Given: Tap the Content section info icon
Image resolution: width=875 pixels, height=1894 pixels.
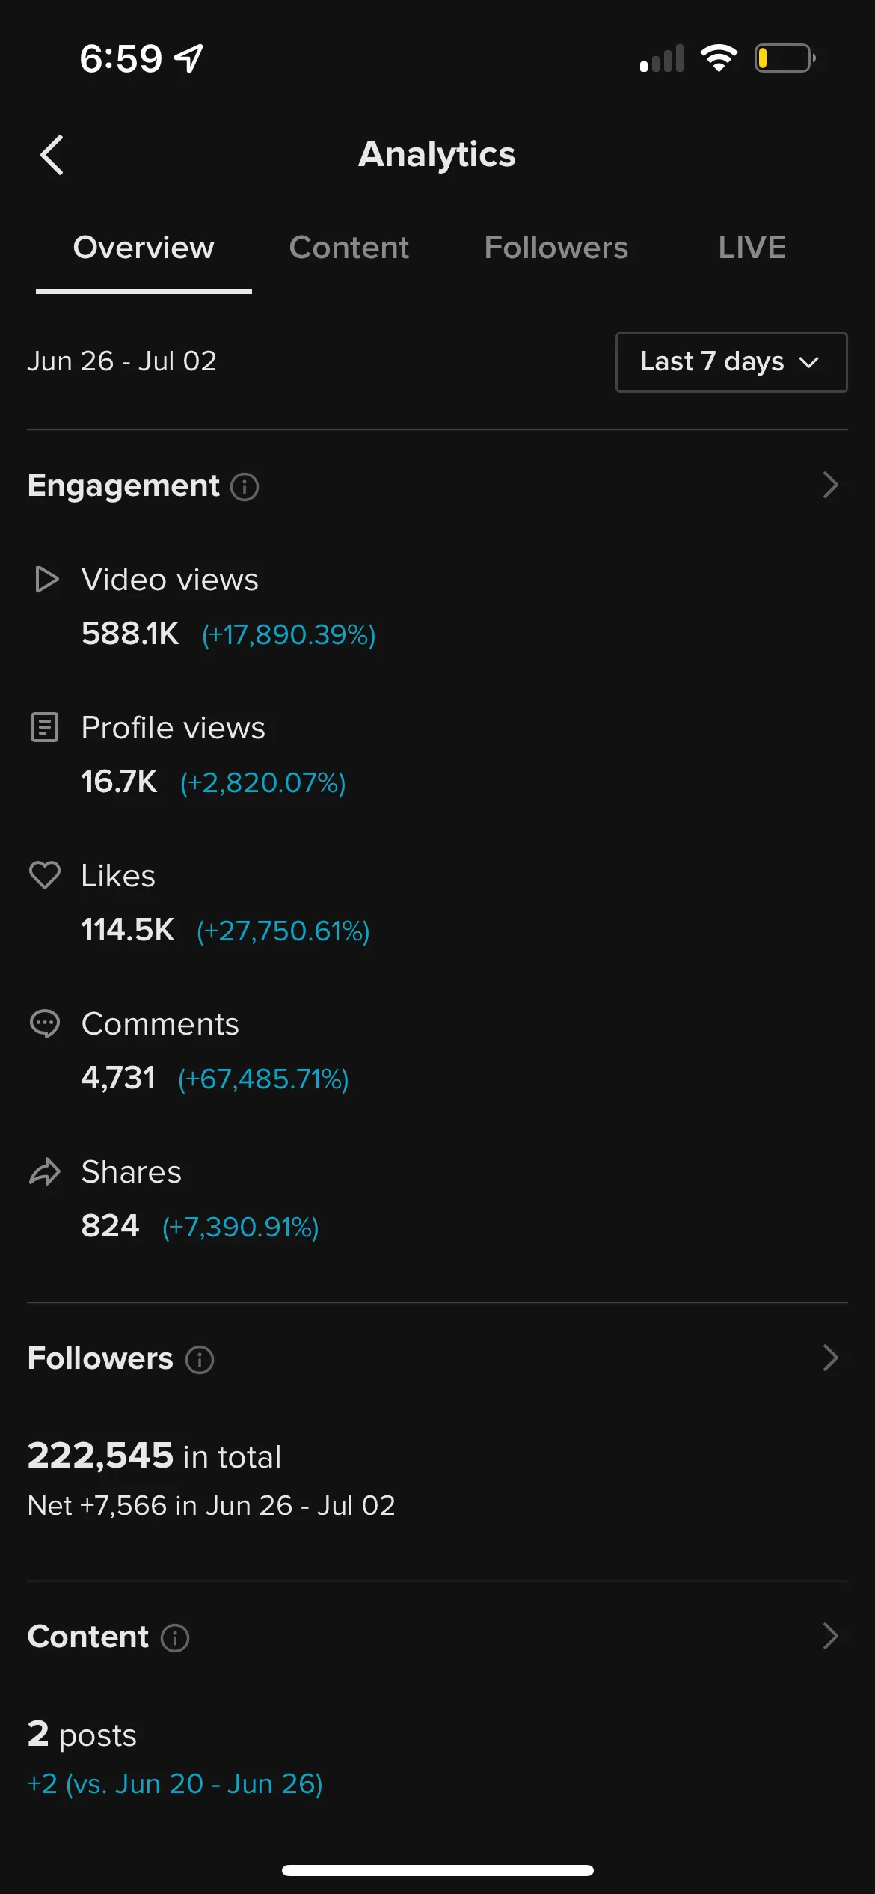Looking at the screenshot, I should pos(175,1637).
